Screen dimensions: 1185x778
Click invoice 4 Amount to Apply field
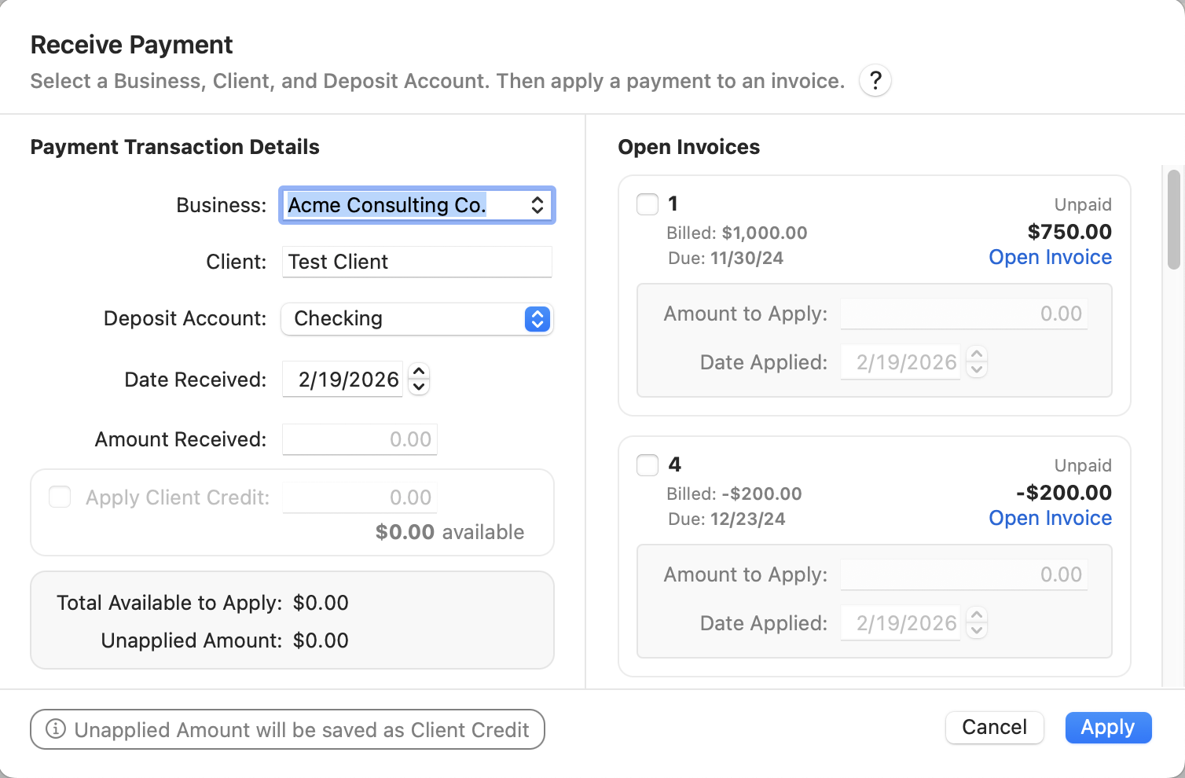click(963, 574)
